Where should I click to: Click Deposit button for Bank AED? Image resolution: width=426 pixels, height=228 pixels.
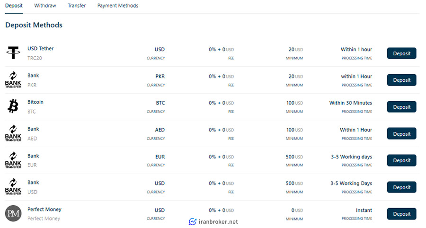pyautogui.click(x=401, y=134)
